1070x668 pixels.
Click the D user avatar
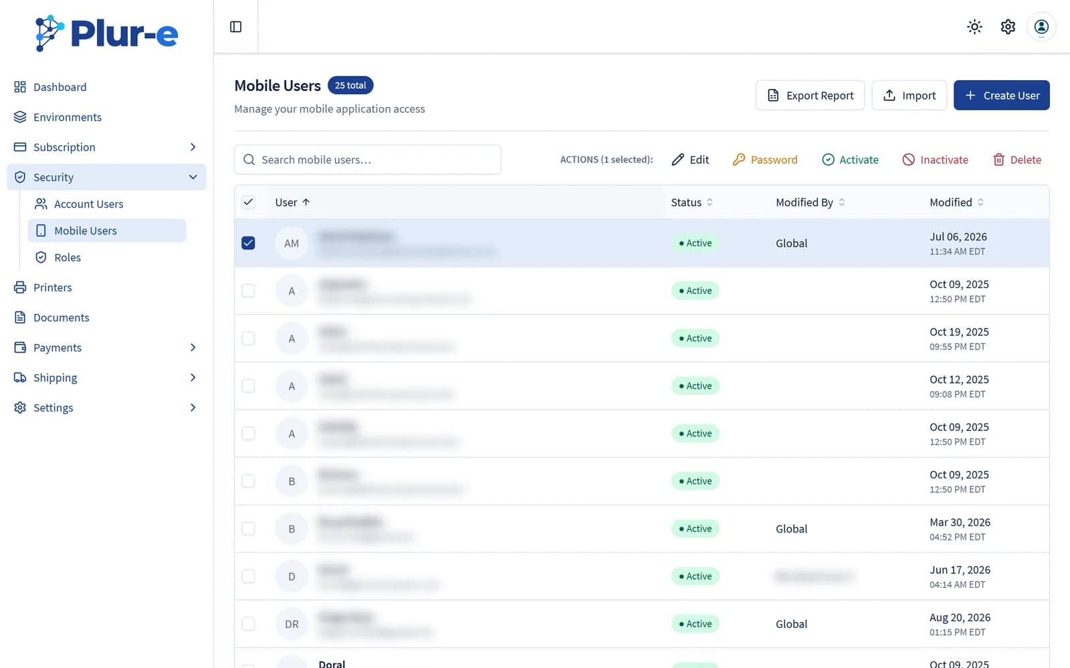pos(292,576)
